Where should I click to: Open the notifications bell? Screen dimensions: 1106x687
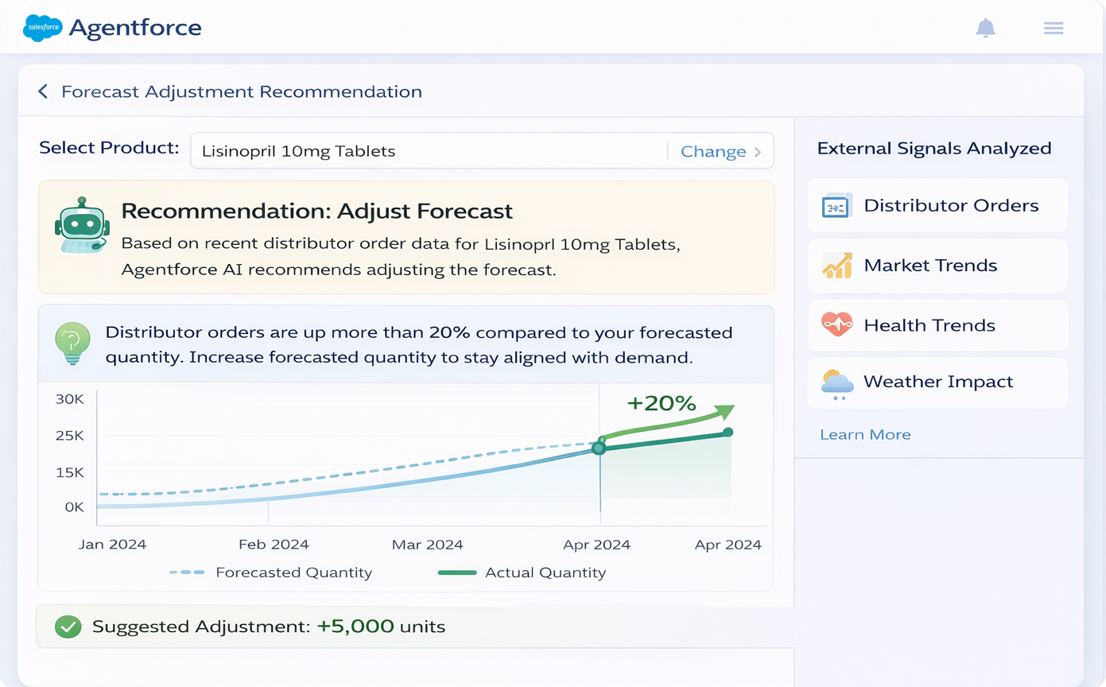pyautogui.click(x=985, y=28)
